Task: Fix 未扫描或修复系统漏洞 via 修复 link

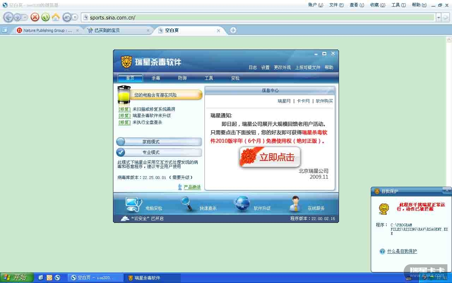Action: pyautogui.click(x=125, y=109)
